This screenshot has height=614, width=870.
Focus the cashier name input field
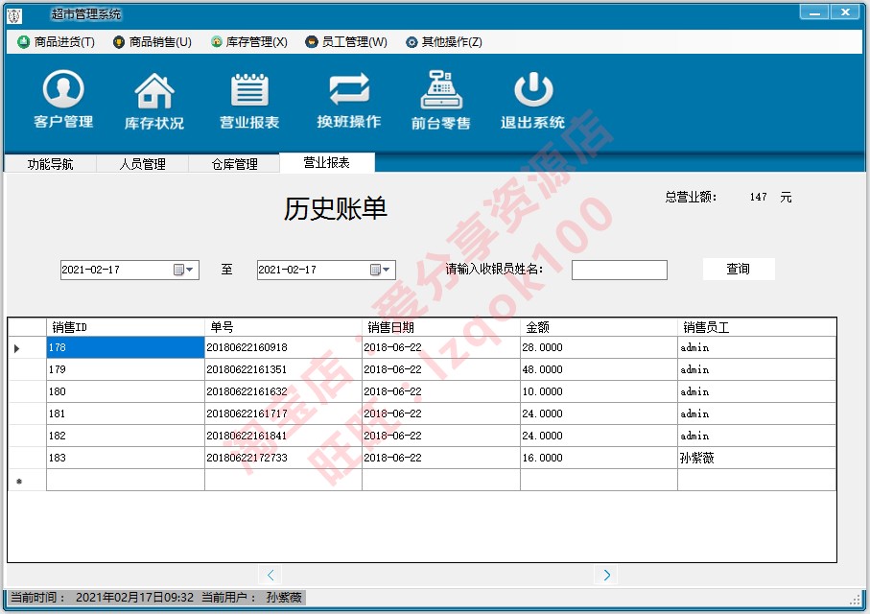pos(620,270)
